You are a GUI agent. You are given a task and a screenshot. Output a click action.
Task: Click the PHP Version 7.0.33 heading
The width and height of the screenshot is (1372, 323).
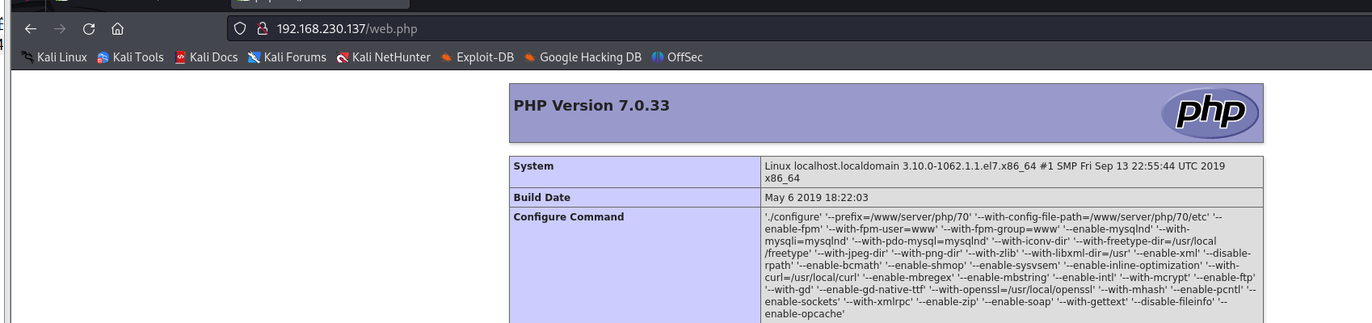point(591,106)
